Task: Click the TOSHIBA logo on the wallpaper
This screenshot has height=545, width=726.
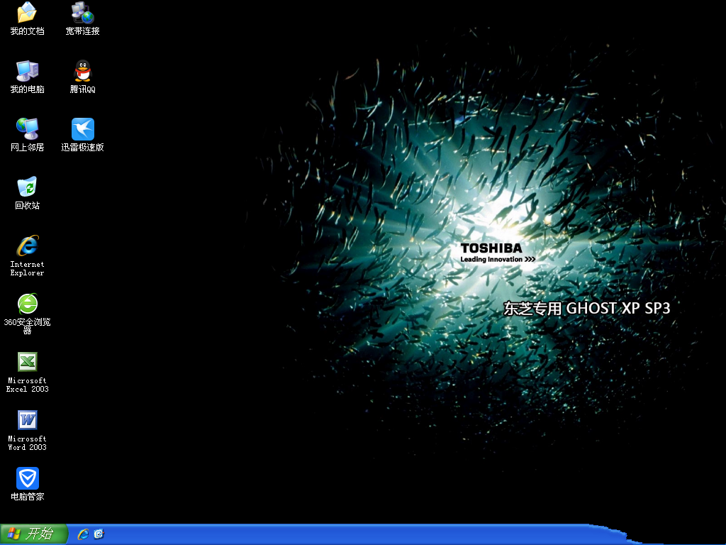Action: (491, 248)
